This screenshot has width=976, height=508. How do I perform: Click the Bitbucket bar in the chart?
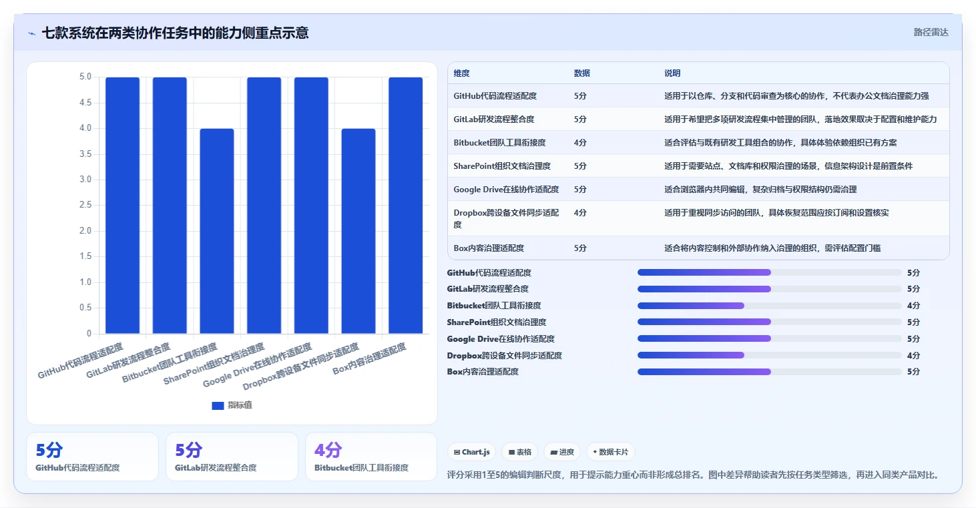click(x=217, y=231)
